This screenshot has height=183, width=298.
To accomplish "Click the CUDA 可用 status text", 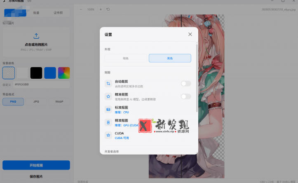I will (x=122, y=138).
